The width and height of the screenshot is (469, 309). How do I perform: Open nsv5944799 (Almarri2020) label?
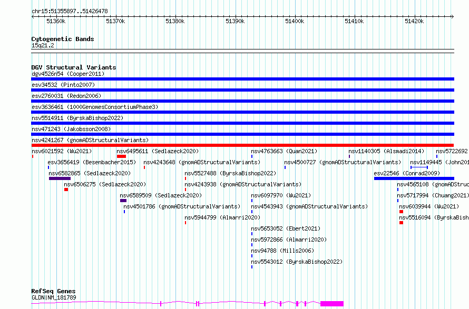coord(222,217)
